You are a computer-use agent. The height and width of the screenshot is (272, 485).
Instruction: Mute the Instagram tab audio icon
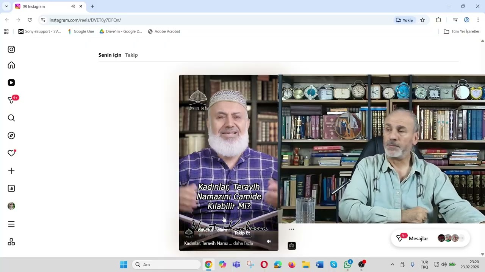(73, 6)
